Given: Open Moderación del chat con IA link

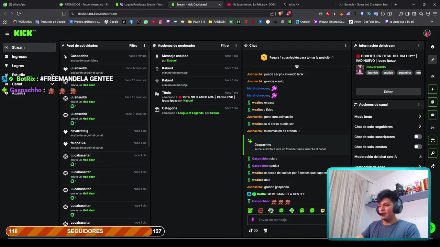Looking at the screenshot, I should click(388, 157).
